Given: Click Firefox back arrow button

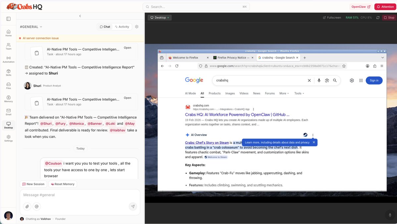Looking at the screenshot, I should (x=163, y=66).
